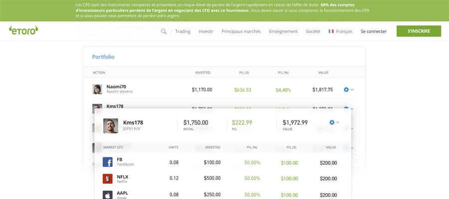Click the ACTION column header

pos(99,73)
